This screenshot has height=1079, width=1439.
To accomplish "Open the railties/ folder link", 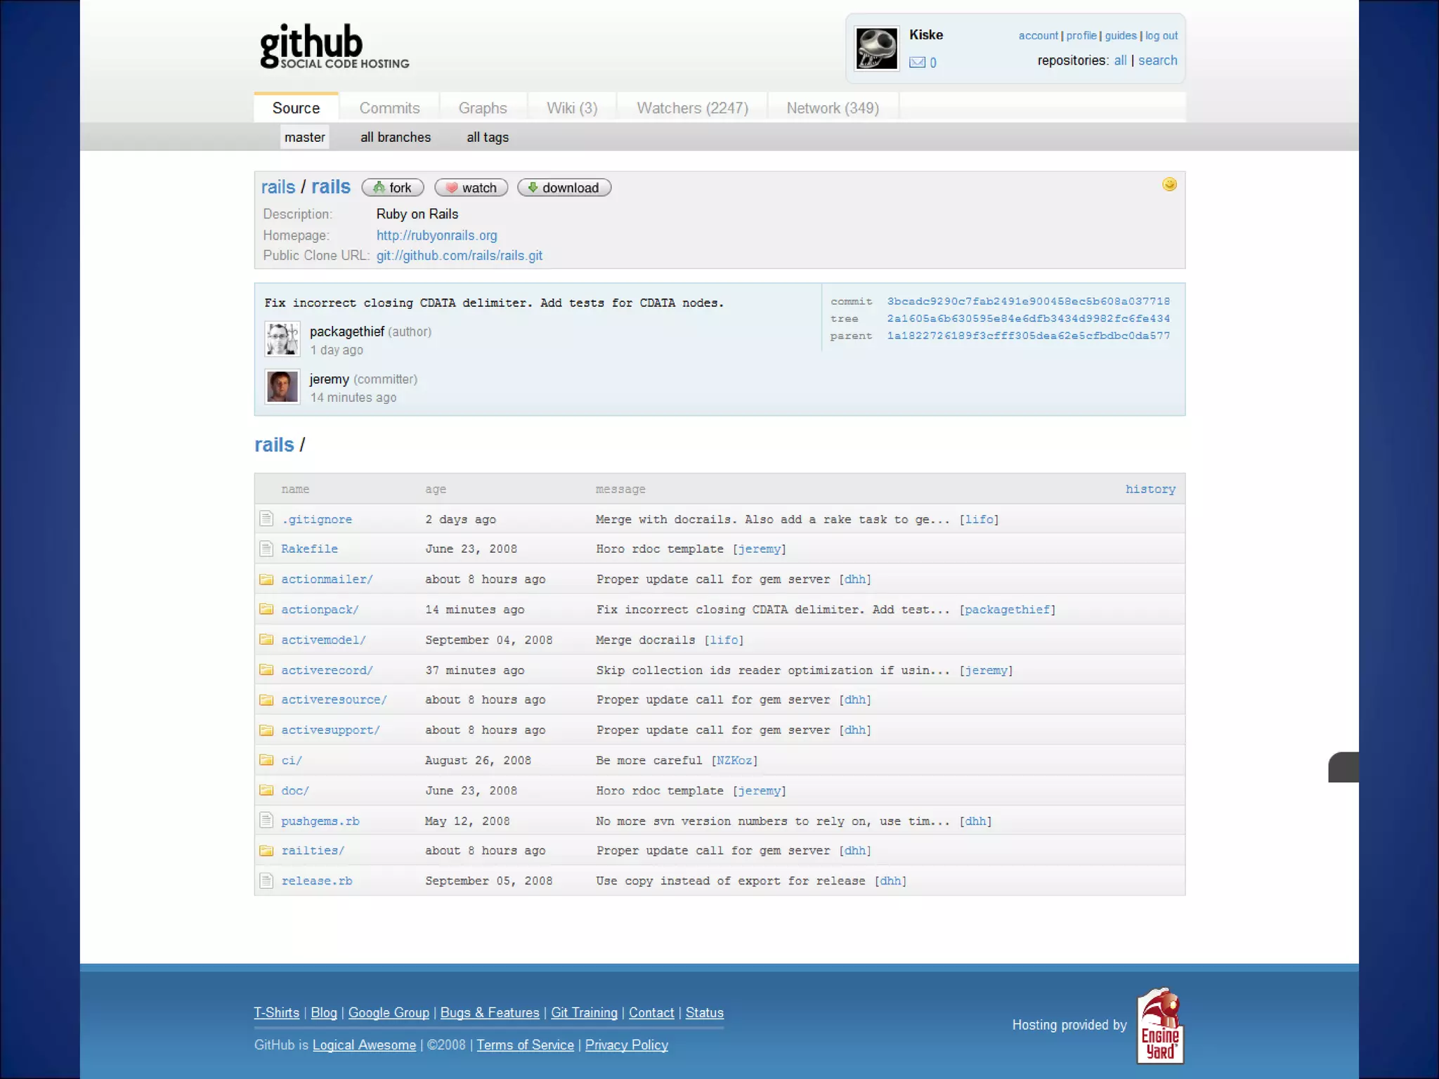I will point(313,851).
